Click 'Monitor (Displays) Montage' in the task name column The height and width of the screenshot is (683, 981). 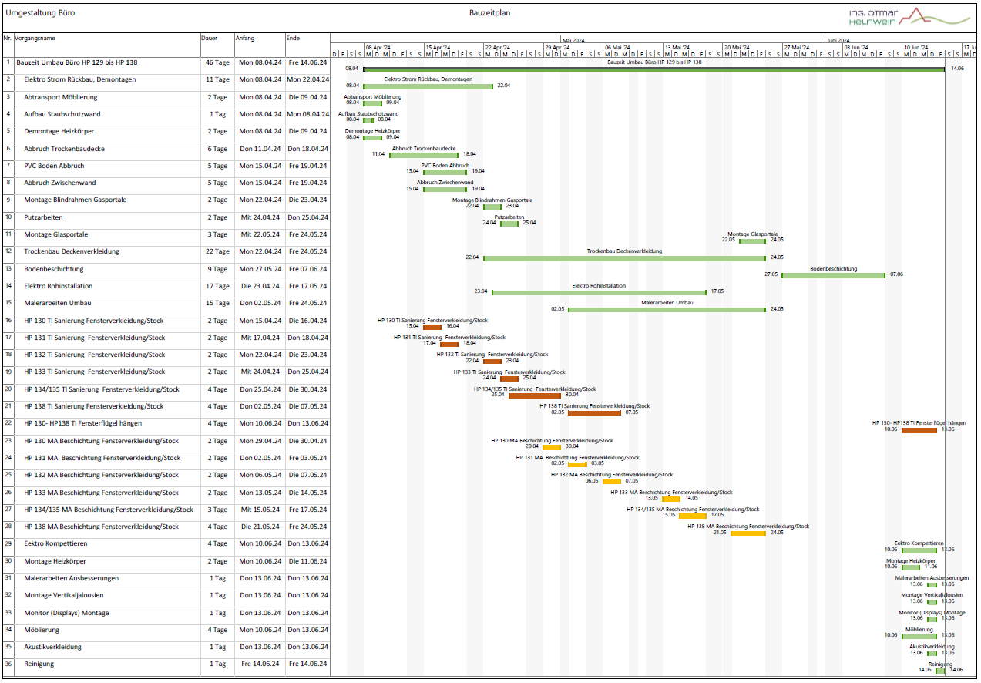click(66, 613)
